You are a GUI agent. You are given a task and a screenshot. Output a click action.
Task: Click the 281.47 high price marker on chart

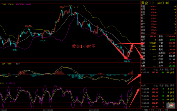click(63, 7)
